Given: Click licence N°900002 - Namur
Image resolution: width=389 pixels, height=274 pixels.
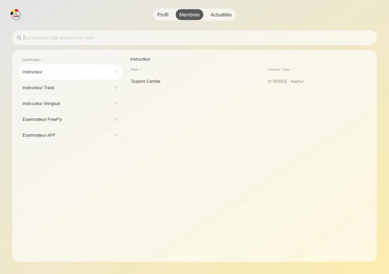Looking at the screenshot, I should pyautogui.click(x=286, y=81).
